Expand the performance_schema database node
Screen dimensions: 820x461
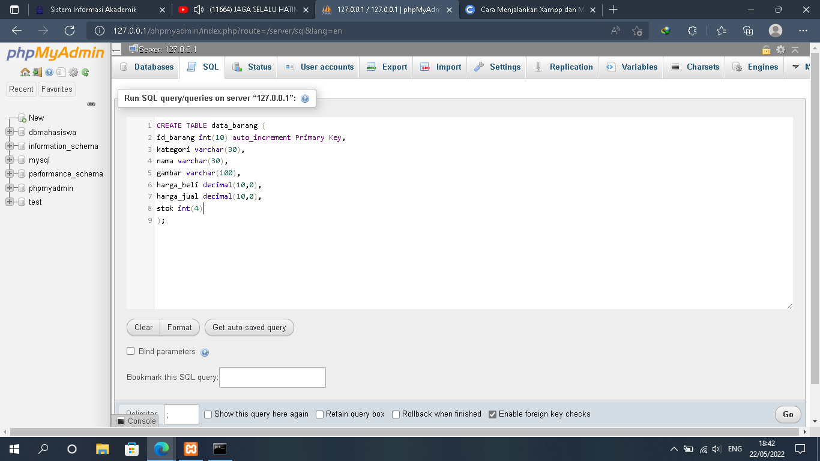pyautogui.click(x=10, y=174)
